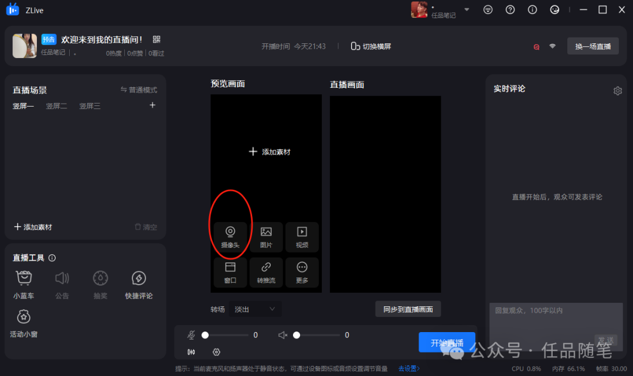Select the 竖屏三 scene tab

(90, 106)
